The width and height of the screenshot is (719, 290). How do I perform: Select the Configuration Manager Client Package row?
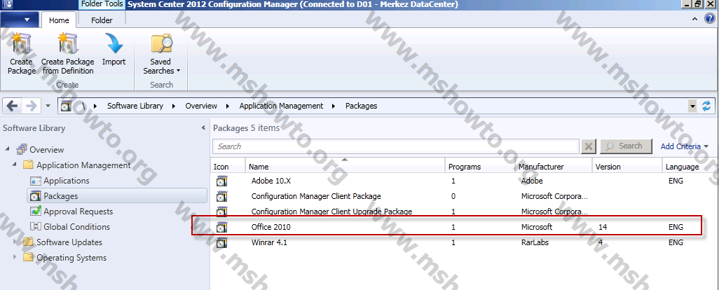(465, 196)
